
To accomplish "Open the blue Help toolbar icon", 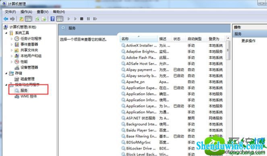I will tap(53, 19).
